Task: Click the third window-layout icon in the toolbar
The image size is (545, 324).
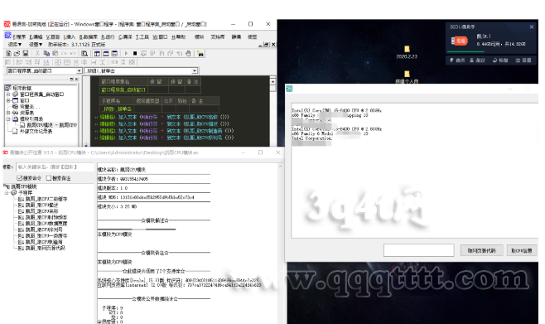Action: [114, 53]
